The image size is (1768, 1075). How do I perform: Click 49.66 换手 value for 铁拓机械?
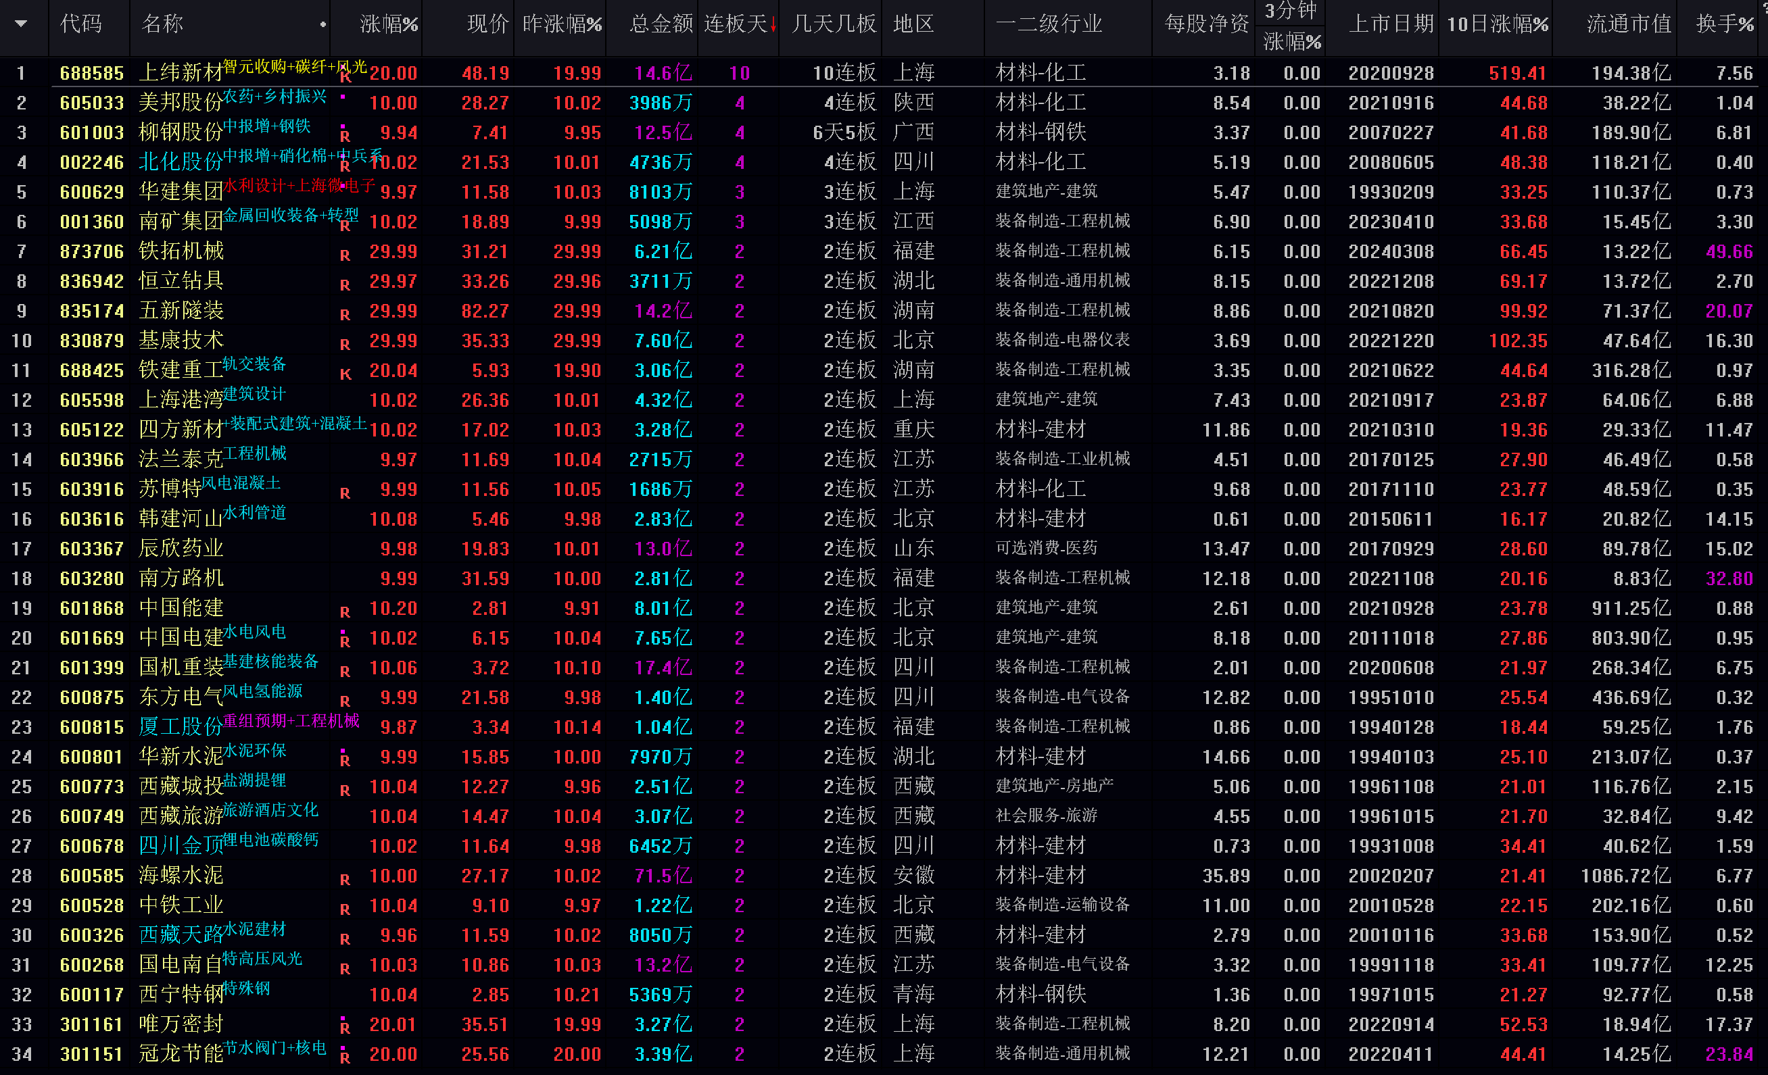point(1729,252)
